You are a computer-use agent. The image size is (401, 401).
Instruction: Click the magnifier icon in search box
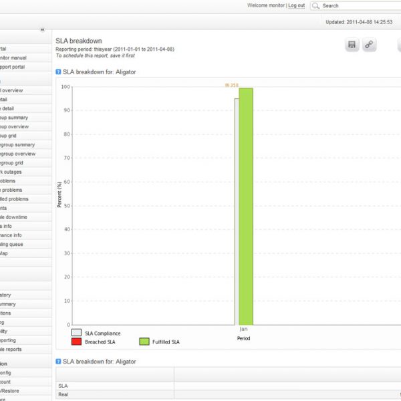pos(317,6)
